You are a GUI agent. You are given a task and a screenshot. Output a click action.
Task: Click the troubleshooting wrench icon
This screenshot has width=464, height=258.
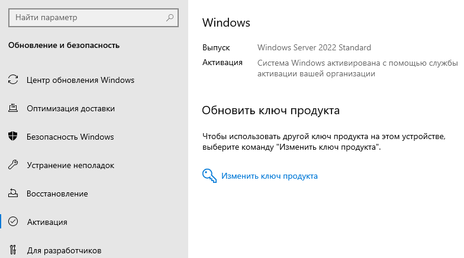[13, 165]
